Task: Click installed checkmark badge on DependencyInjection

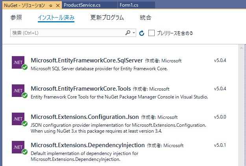Action: pyautogui.click(x=25, y=152)
